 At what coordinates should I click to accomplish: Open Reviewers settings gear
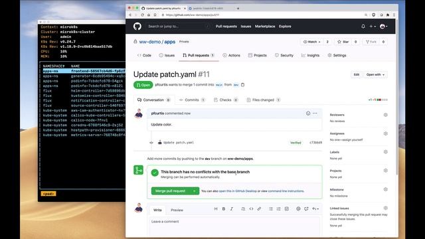coord(385,115)
